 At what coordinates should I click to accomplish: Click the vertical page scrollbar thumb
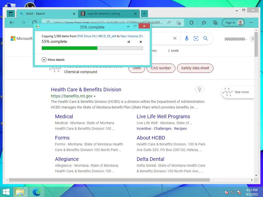point(256,45)
